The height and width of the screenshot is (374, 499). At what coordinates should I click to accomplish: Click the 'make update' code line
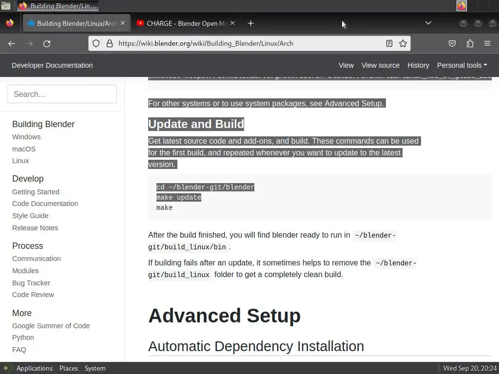pos(178,197)
